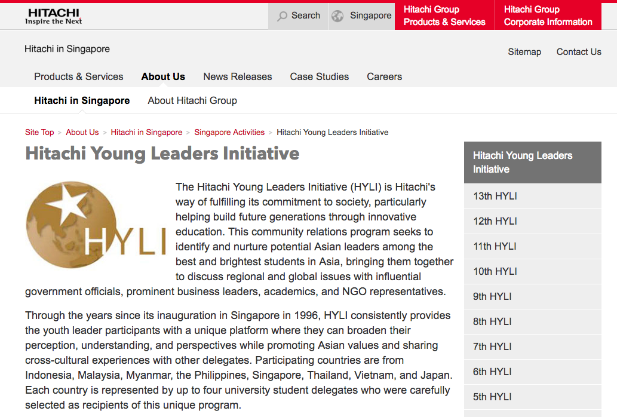
Task: Click the current-page breadcrumb Hitachi Young Leaders Initiative
Action: click(x=333, y=132)
